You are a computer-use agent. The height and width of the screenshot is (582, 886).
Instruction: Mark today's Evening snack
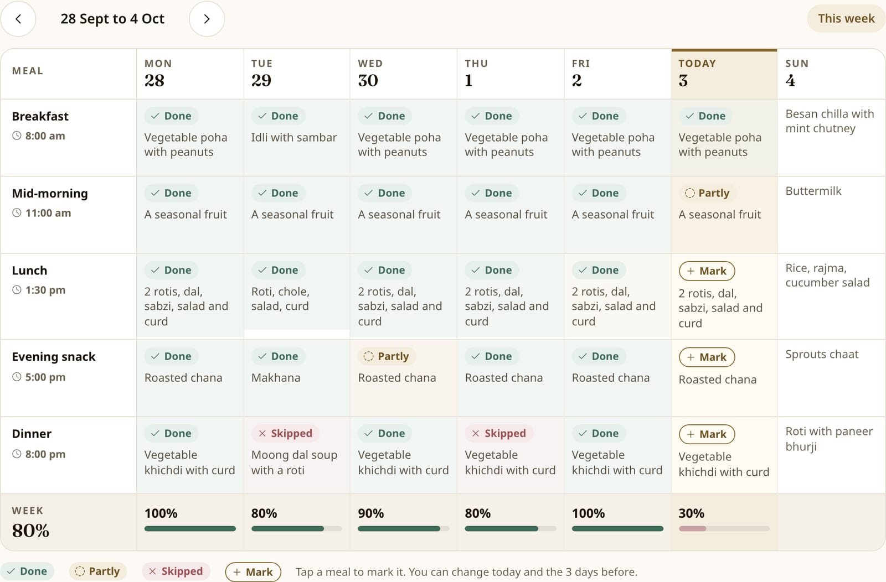coord(707,357)
